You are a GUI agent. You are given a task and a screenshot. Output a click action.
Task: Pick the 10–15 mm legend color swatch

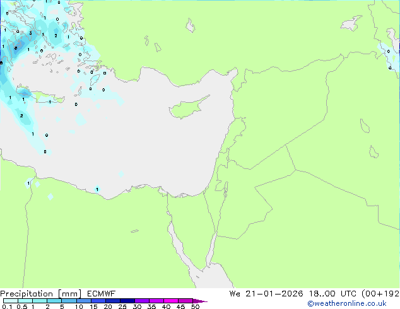(83, 301)
